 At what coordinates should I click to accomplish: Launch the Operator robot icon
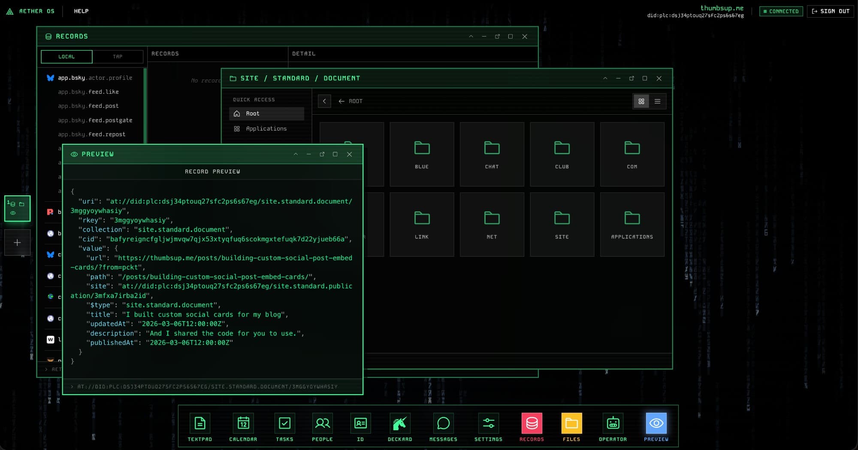click(x=613, y=423)
